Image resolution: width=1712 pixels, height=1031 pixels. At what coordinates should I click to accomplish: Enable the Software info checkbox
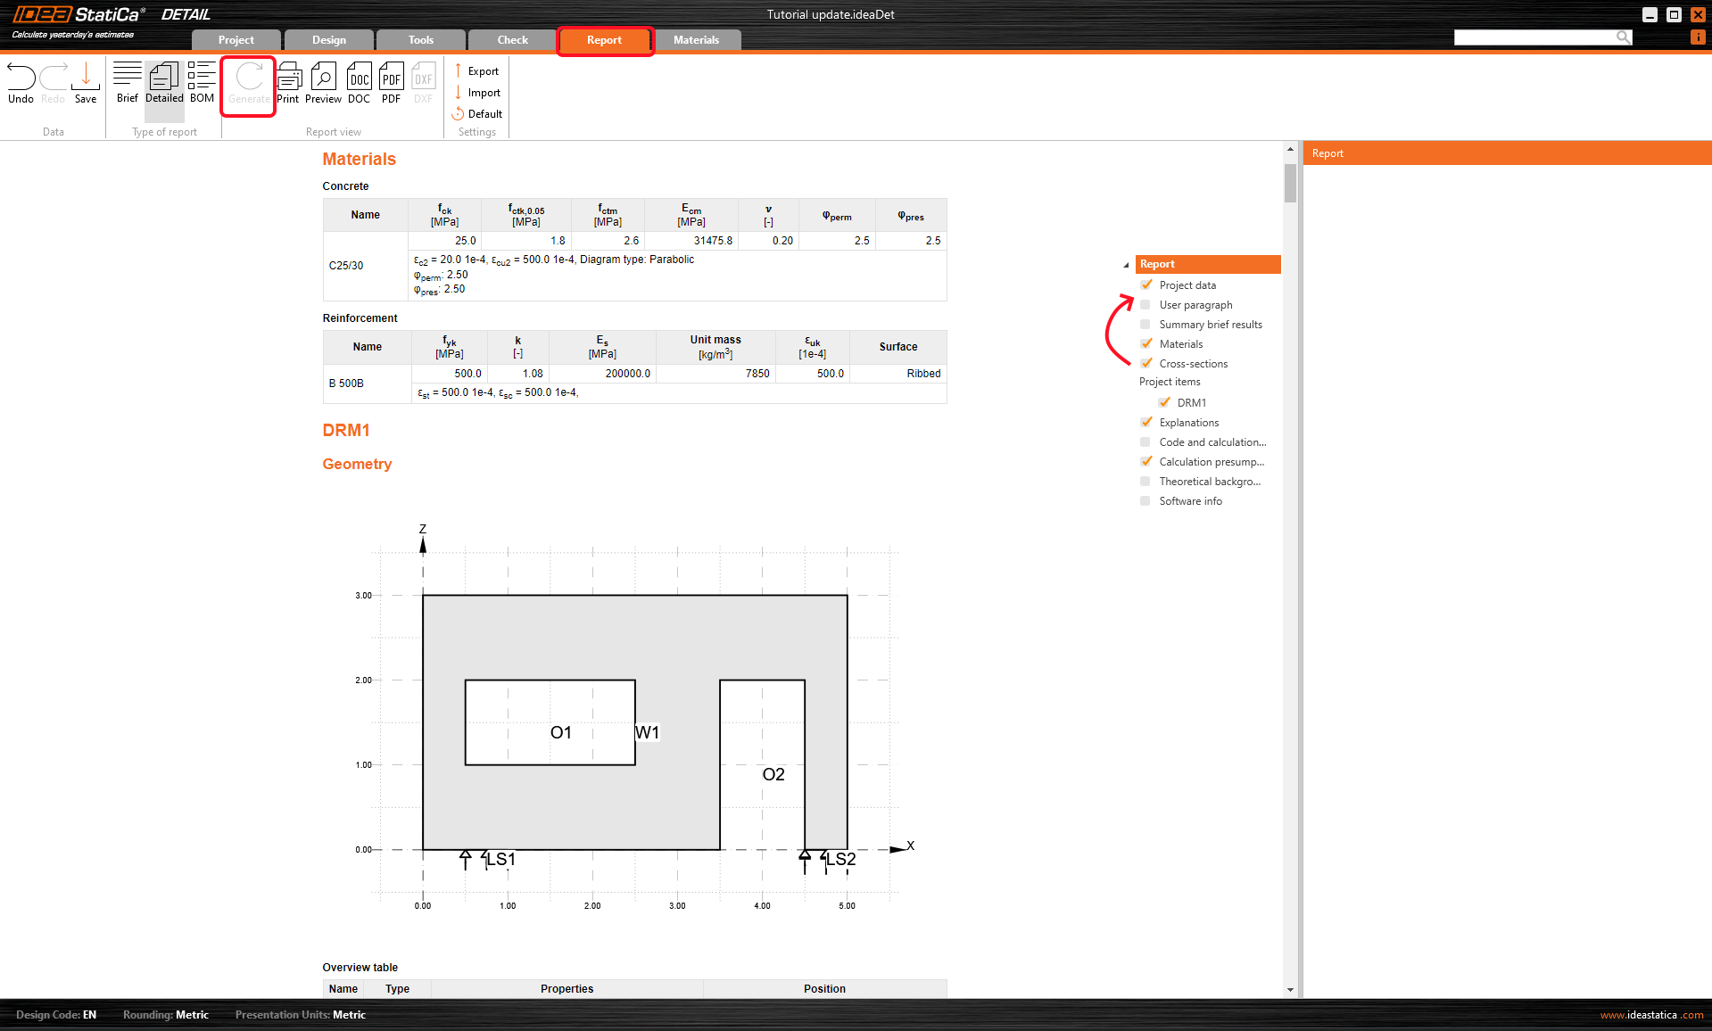(1145, 501)
